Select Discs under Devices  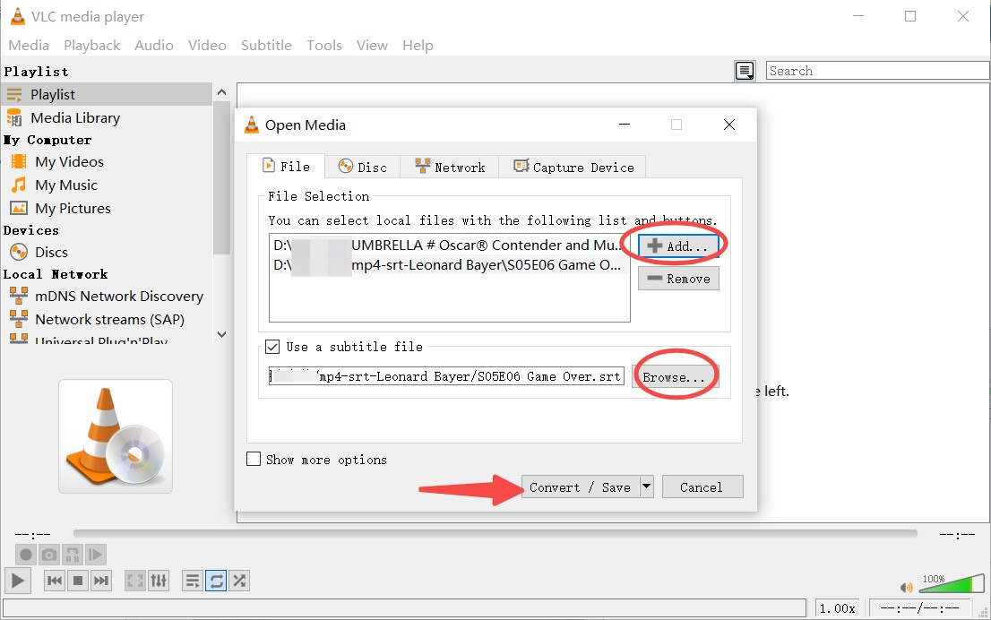51,252
